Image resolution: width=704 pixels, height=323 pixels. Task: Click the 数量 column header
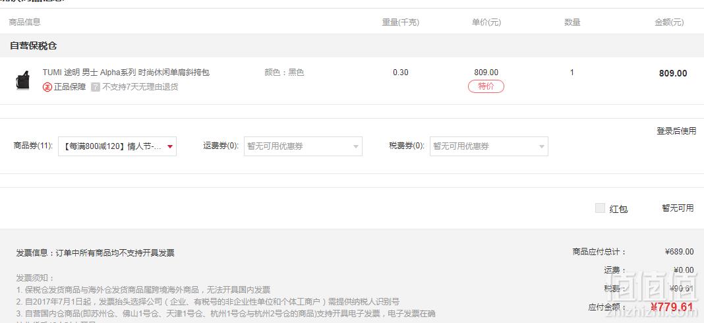(x=572, y=22)
